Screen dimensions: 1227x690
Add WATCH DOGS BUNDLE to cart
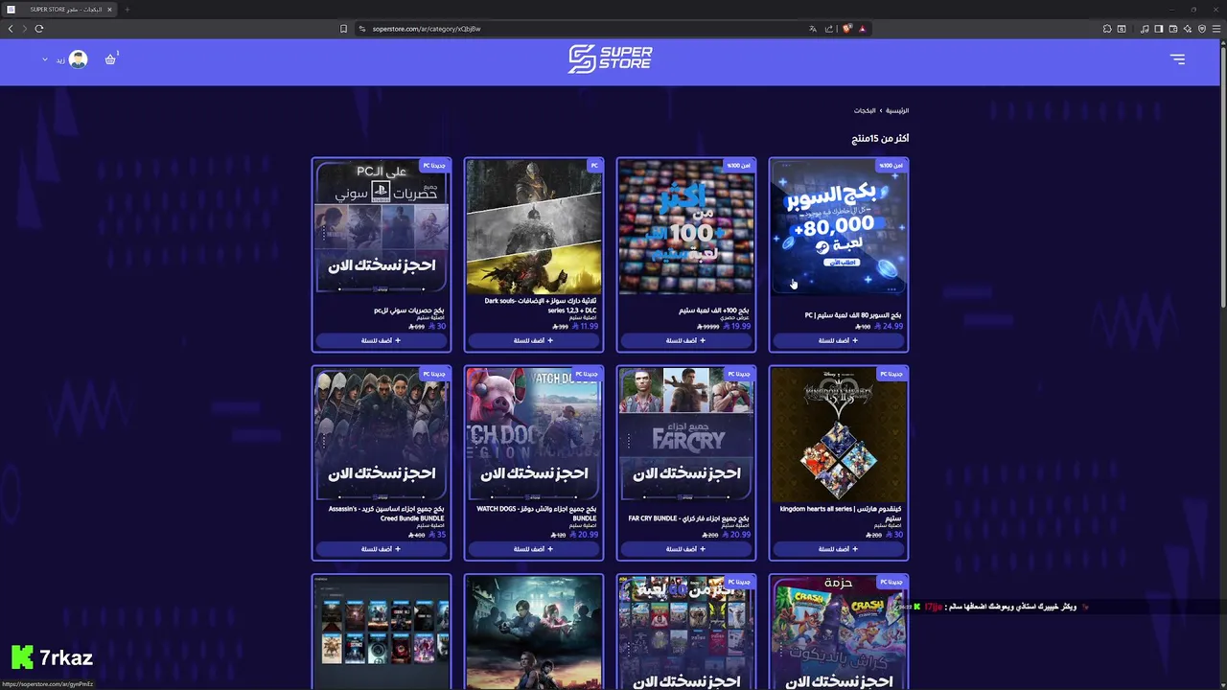tap(534, 549)
